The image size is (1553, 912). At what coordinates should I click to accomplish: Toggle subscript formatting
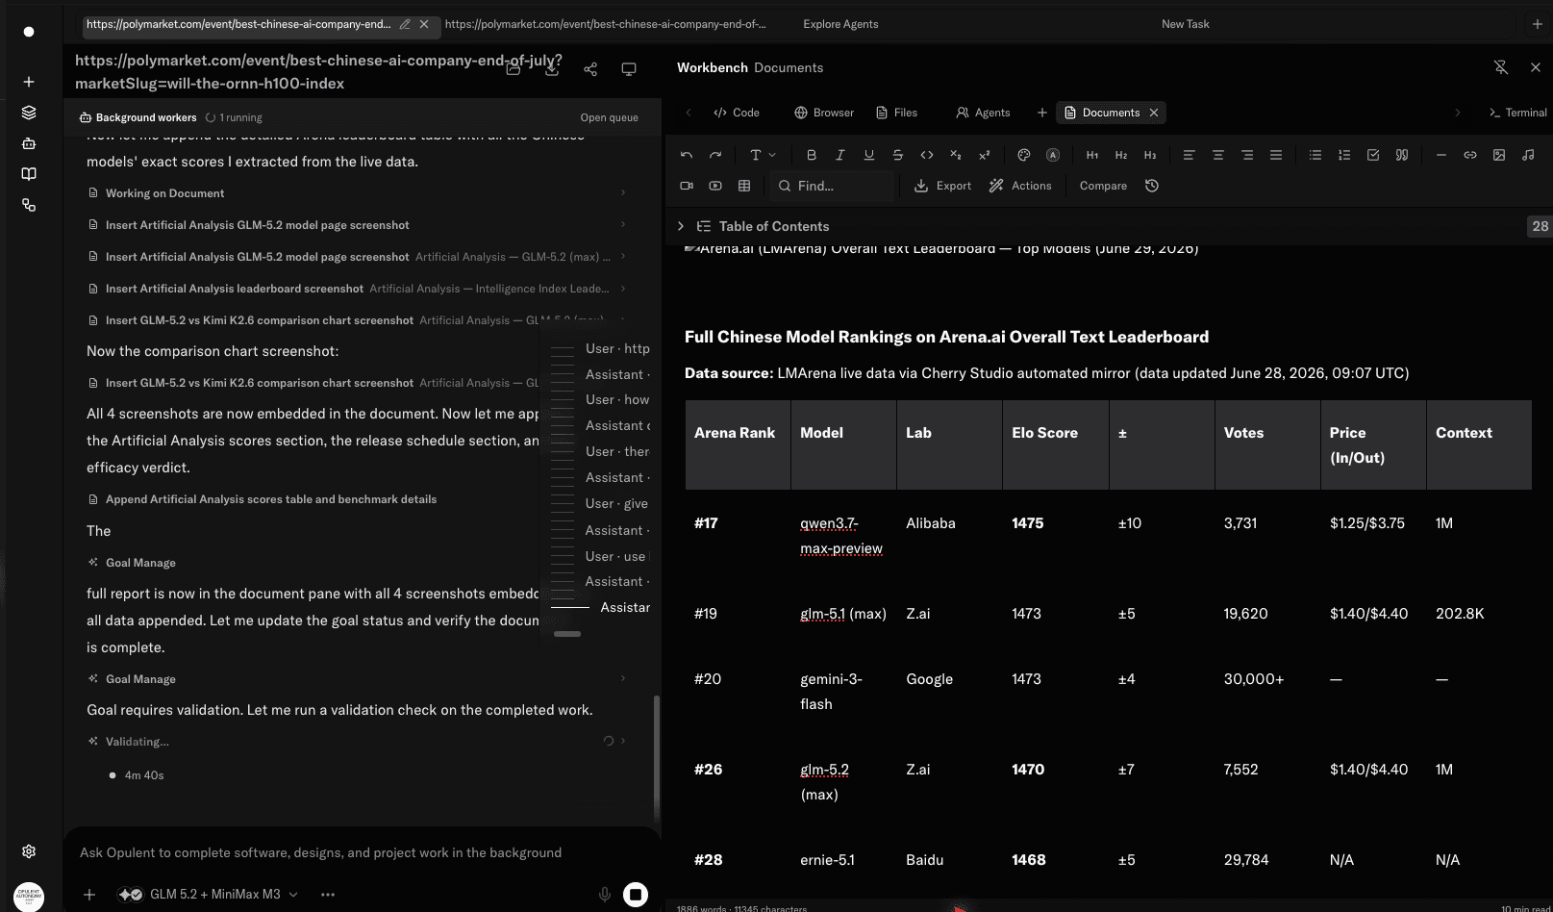pyautogui.click(x=956, y=155)
